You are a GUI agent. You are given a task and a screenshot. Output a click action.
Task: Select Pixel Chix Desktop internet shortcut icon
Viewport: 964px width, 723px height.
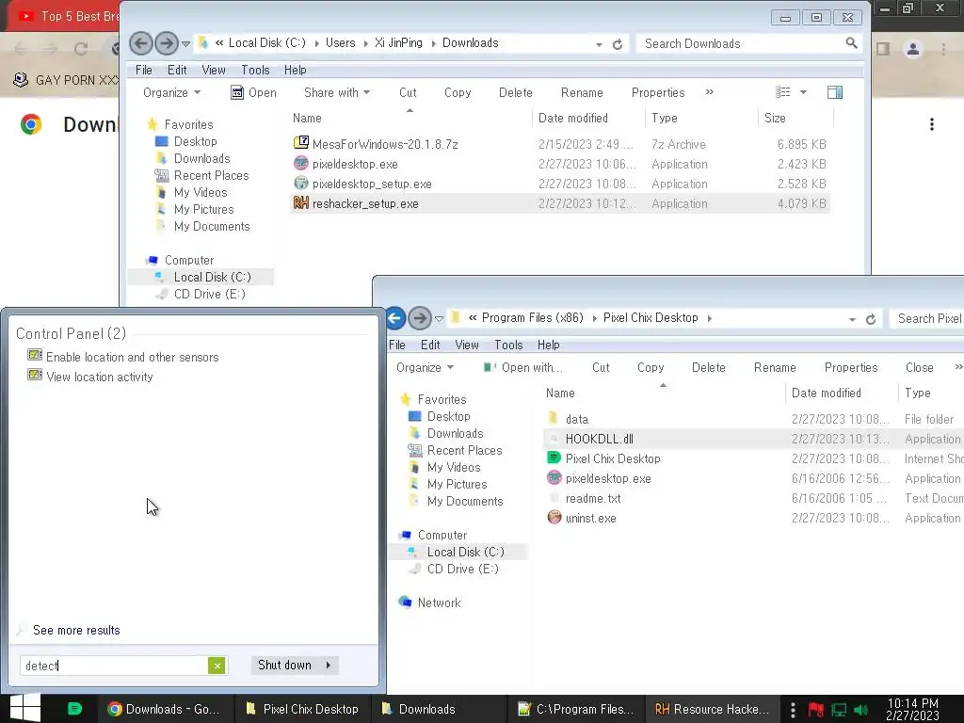coord(554,458)
